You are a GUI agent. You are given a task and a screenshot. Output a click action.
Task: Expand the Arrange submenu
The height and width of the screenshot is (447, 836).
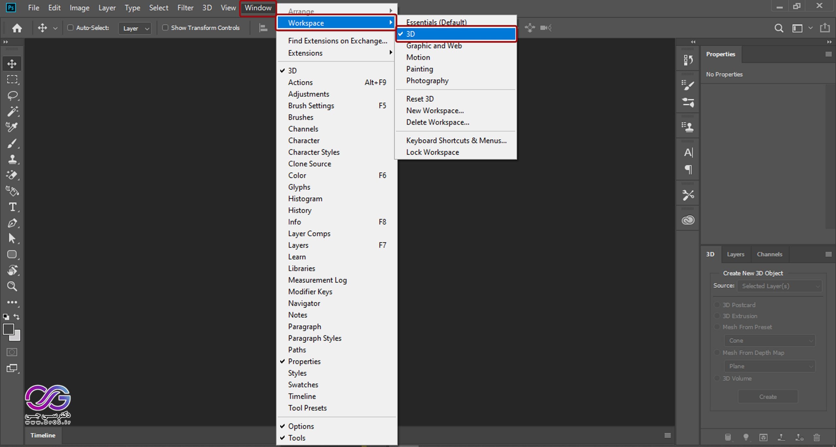click(x=336, y=10)
